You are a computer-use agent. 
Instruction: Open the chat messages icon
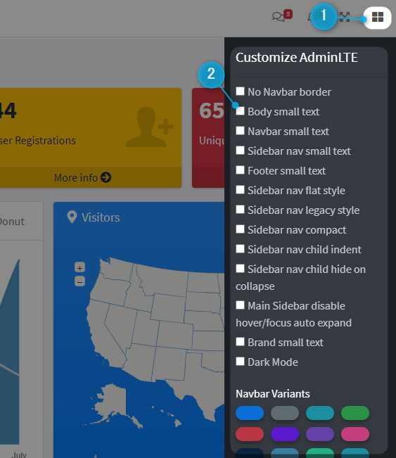pos(279,17)
